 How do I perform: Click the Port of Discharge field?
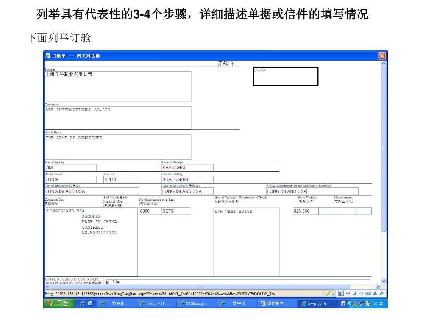coord(92,191)
